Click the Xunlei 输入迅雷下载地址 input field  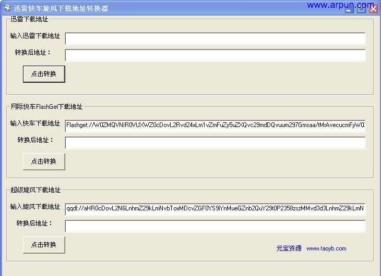[x=215, y=39]
